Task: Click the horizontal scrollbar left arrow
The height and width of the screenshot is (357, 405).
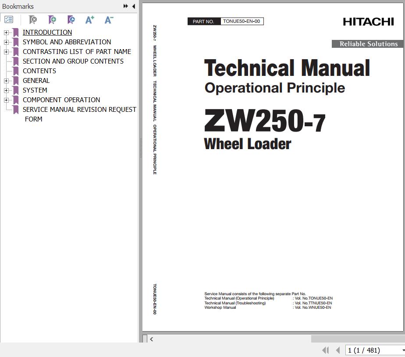Action: tap(152, 339)
